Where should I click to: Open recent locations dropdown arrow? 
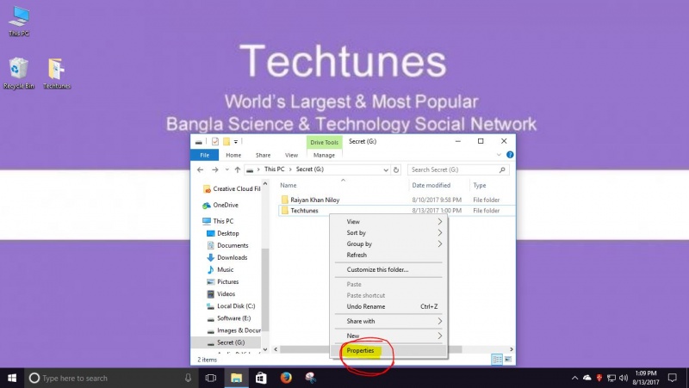coord(227,169)
